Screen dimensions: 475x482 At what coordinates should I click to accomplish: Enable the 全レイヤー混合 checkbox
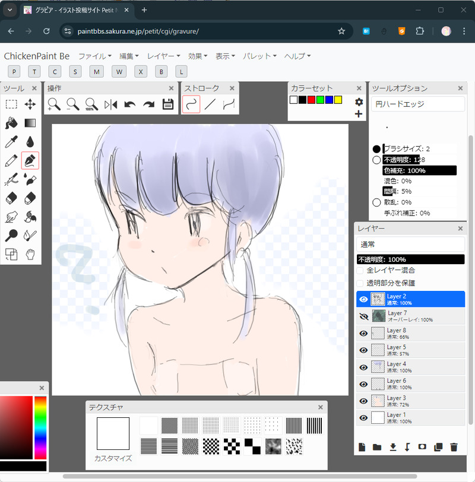point(360,271)
